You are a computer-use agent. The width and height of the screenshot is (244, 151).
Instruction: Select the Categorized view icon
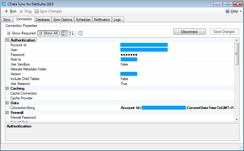(x=65, y=33)
